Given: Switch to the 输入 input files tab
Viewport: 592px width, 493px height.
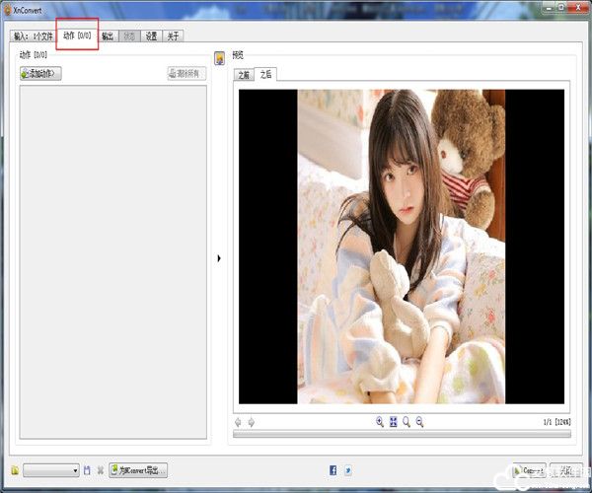Looking at the screenshot, I should (34, 36).
